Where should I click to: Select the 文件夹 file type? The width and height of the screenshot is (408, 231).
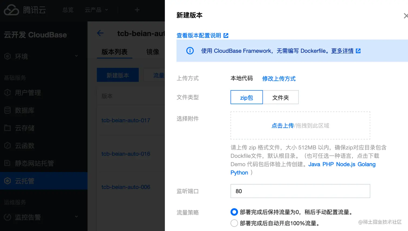pyautogui.click(x=281, y=97)
